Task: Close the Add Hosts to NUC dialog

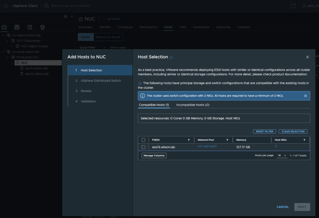Action: (307, 57)
